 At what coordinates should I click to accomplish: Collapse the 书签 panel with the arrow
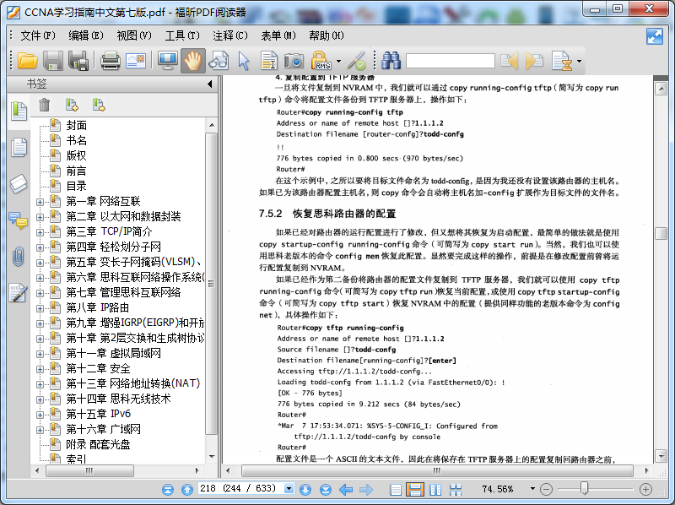(209, 84)
